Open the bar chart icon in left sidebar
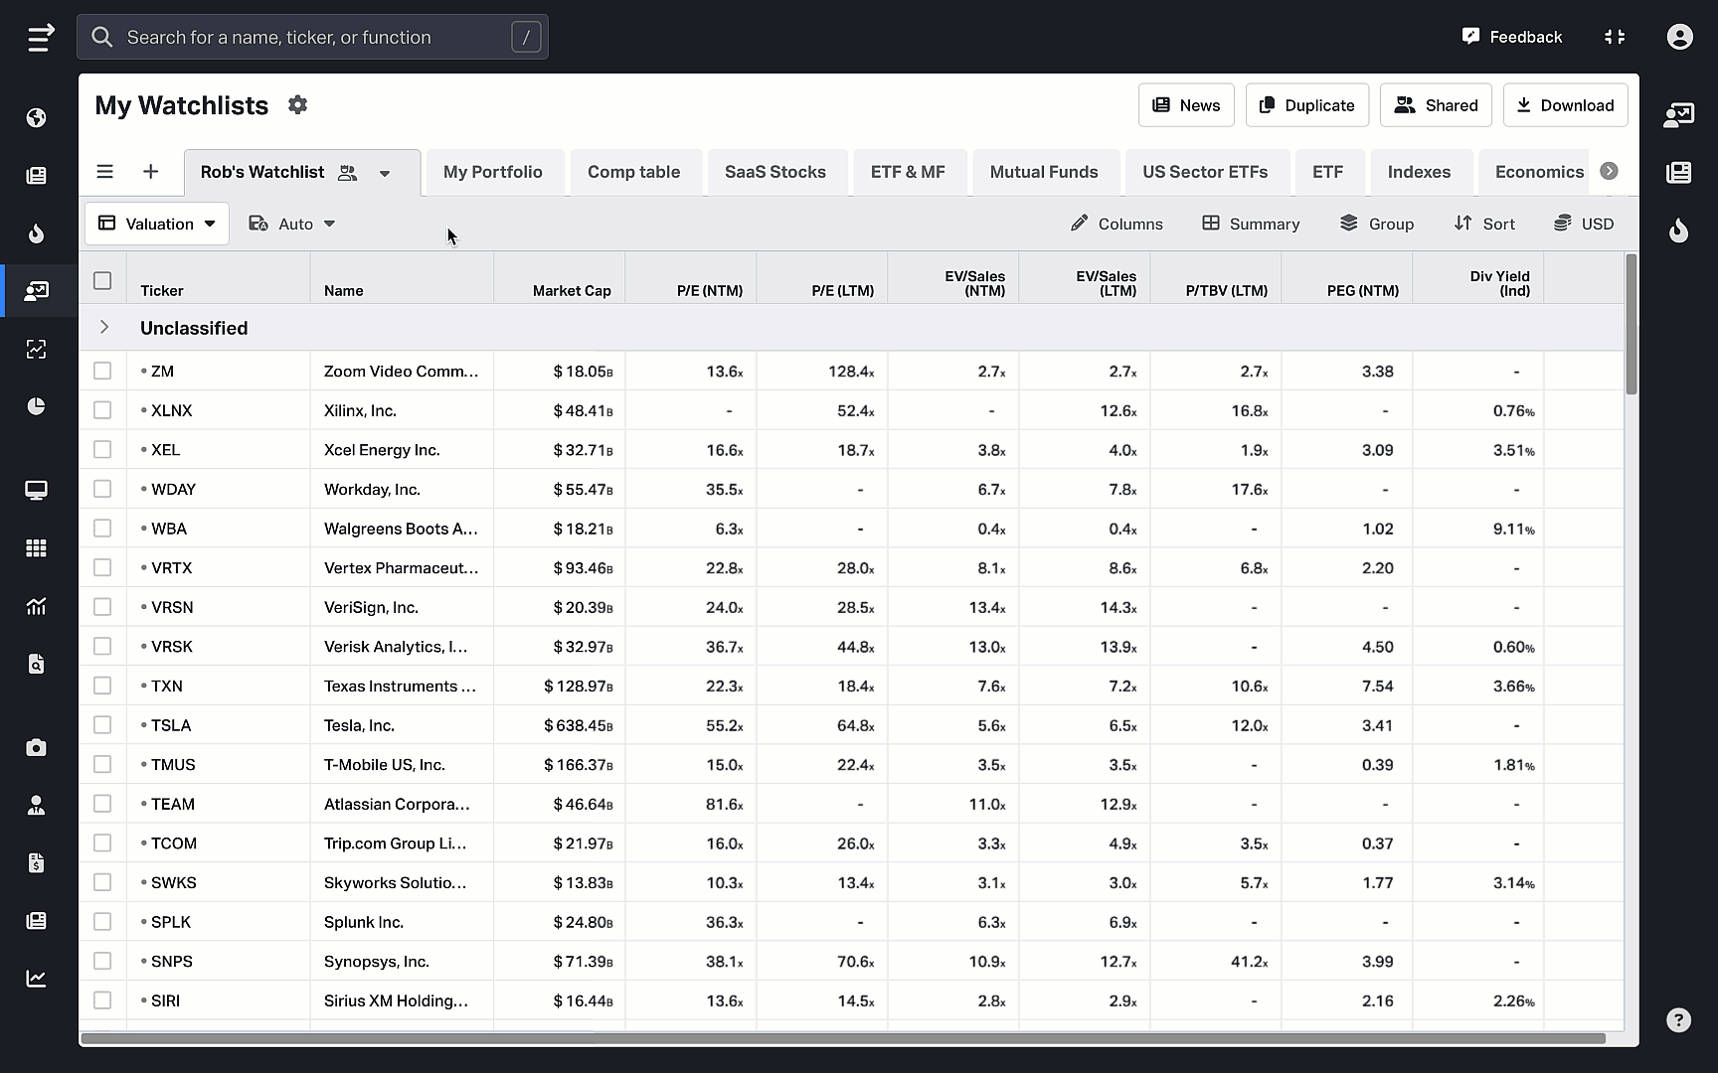Image resolution: width=1718 pixels, height=1073 pixels. (37, 606)
